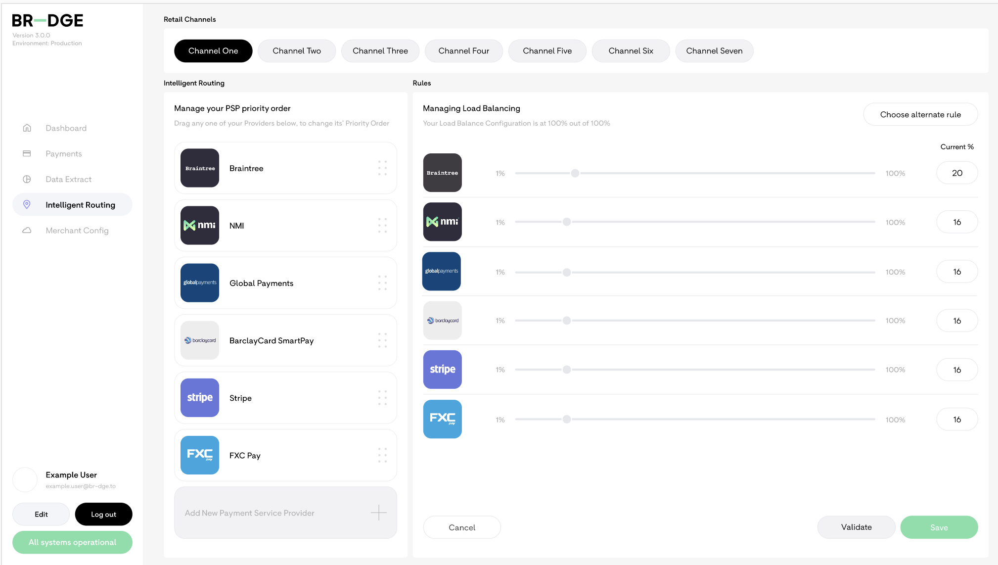The image size is (998, 565).
Task: Click the Barclaycard logo in load balancing
Action: point(443,321)
